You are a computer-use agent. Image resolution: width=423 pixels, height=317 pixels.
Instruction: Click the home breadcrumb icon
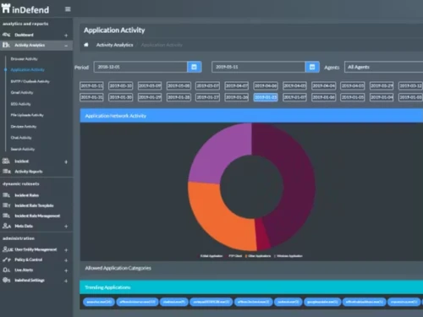[86, 45]
